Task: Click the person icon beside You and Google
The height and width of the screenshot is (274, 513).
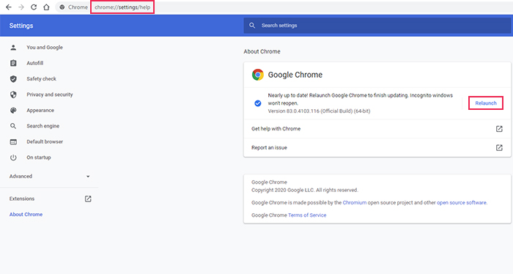Action: pyautogui.click(x=13, y=48)
